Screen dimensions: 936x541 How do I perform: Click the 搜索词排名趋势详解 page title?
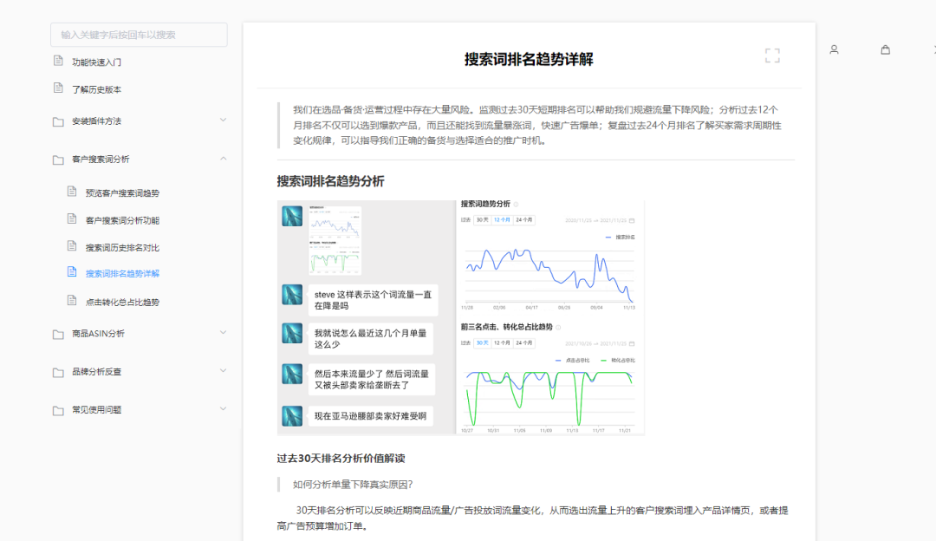[x=529, y=59]
